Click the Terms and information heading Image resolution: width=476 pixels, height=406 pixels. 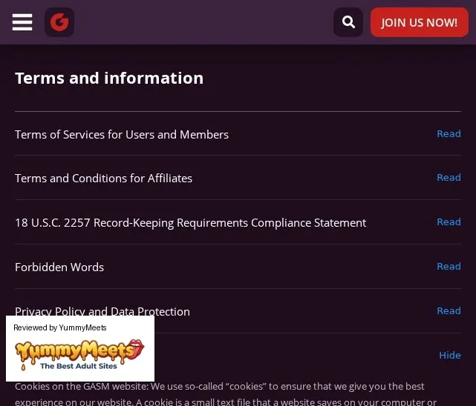(109, 78)
